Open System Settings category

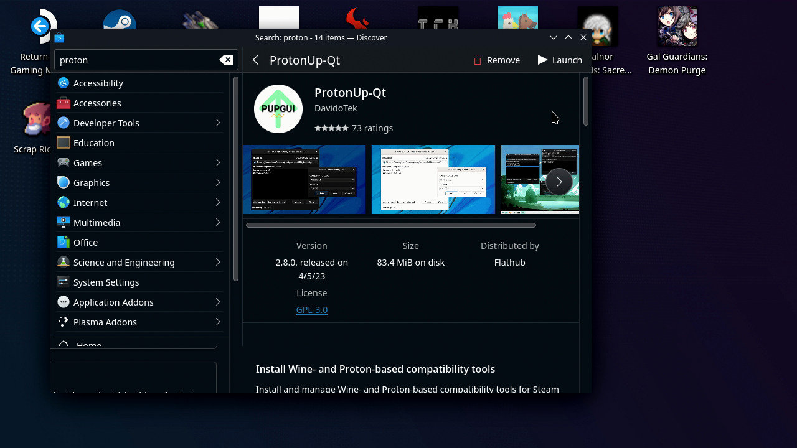[106, 282]
